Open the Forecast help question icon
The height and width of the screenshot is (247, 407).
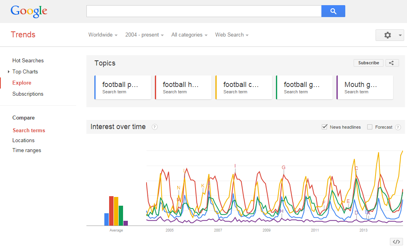coord(397,127)
